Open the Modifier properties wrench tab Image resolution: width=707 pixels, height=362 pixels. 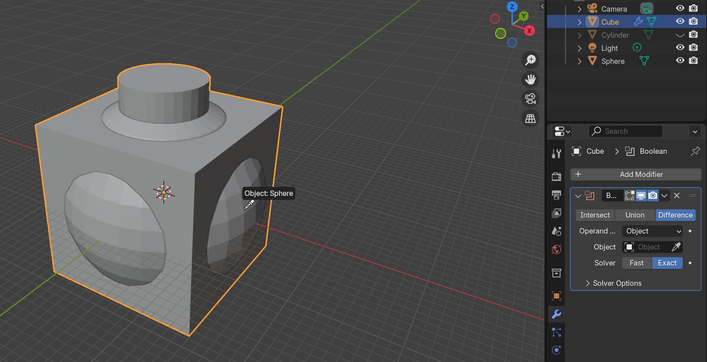(556, 314)
